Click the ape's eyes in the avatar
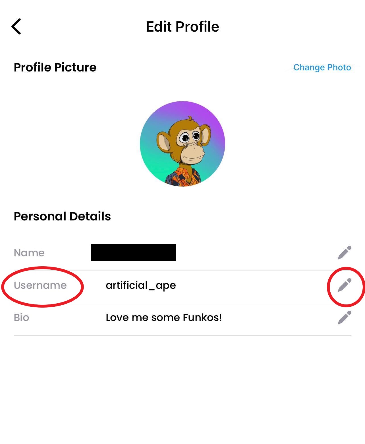The width and height of the screenshot is (365, 444). coord(190,137)
